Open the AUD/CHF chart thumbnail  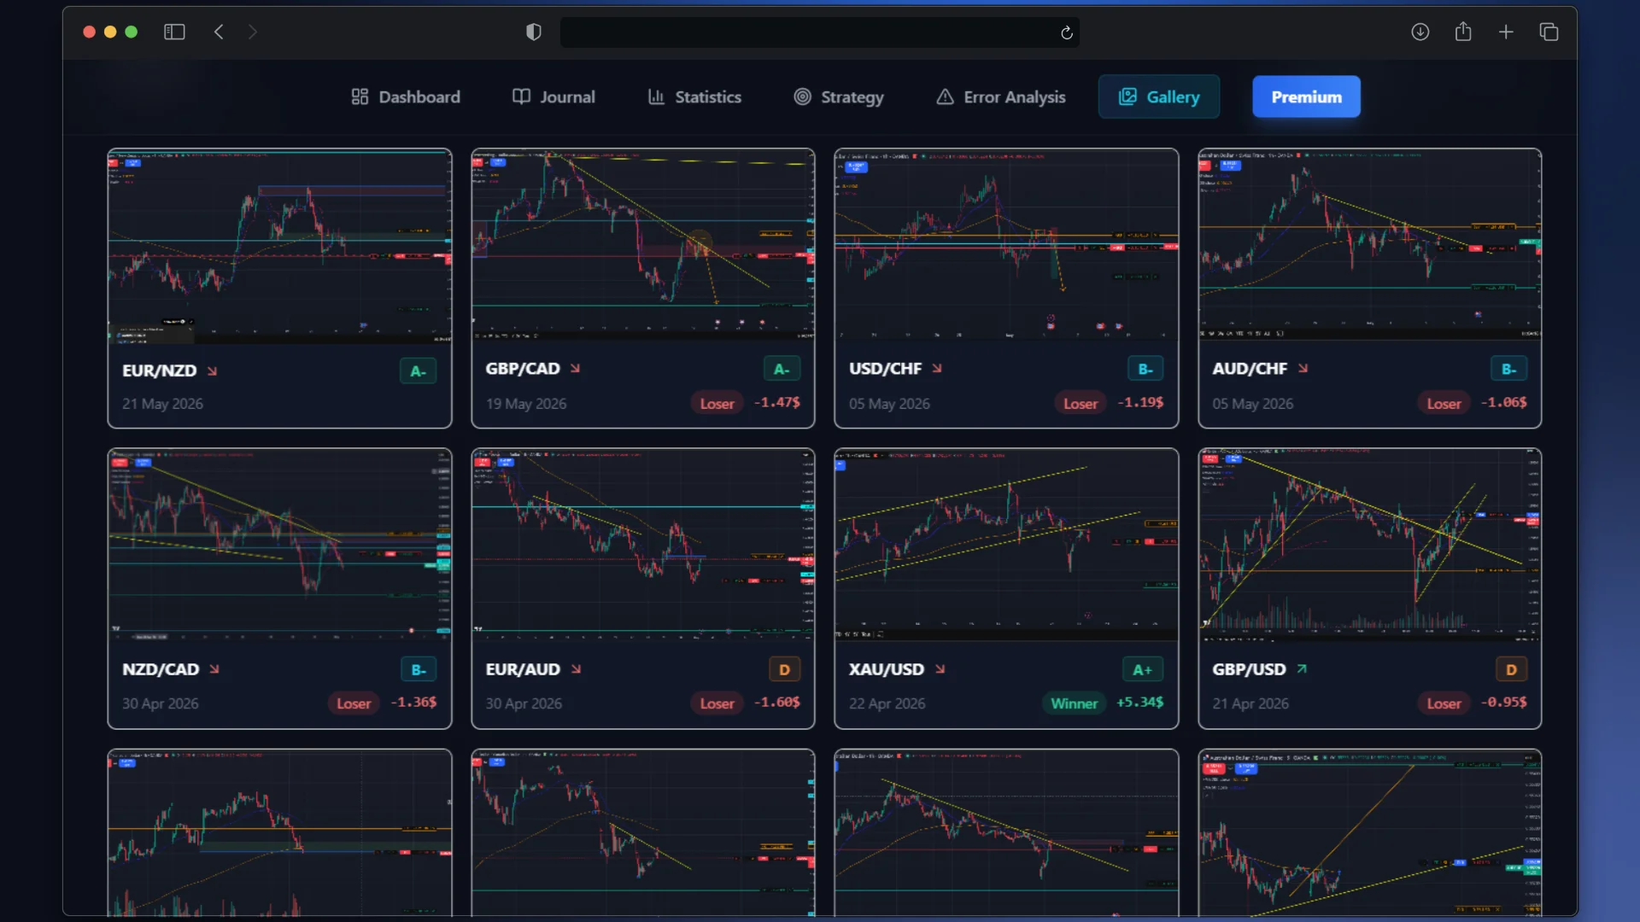[1370, 245]
